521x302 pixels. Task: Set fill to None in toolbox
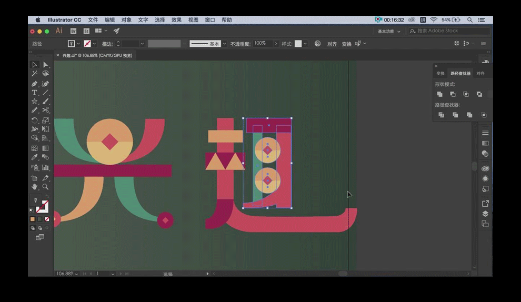47,219
